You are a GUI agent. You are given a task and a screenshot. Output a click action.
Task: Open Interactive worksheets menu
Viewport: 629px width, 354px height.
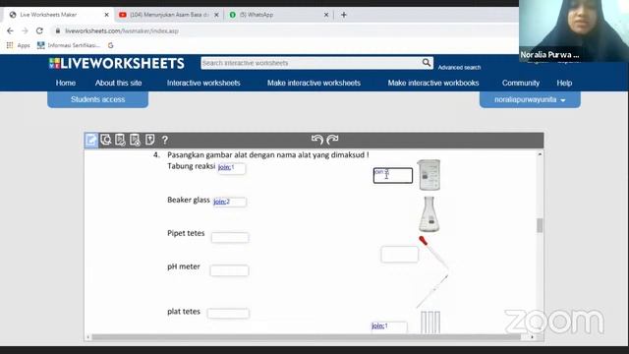203,83
